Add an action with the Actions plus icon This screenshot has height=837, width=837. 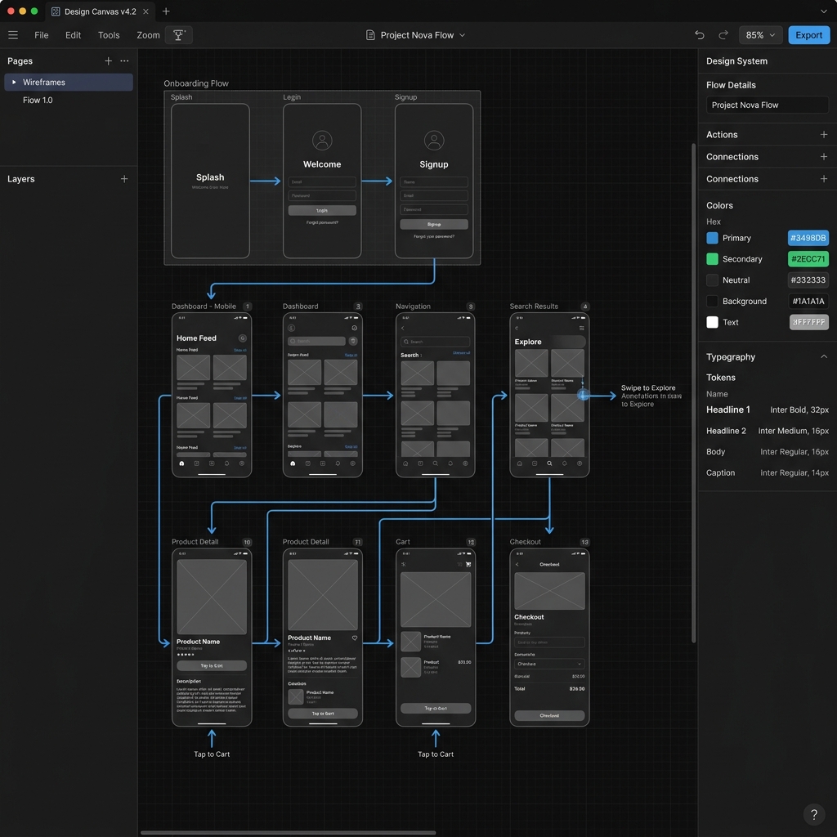[824, 135]
